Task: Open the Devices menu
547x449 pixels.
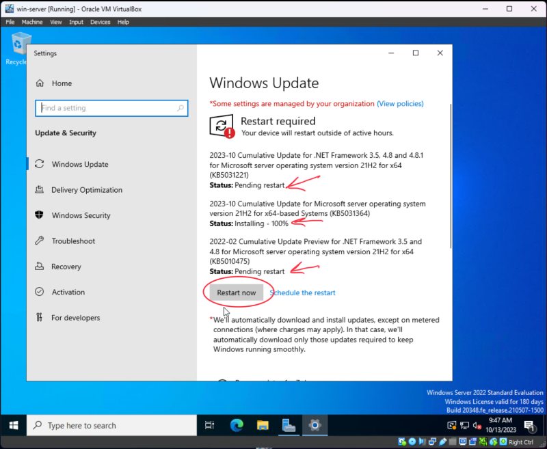Action: click(x=100, y=21)
